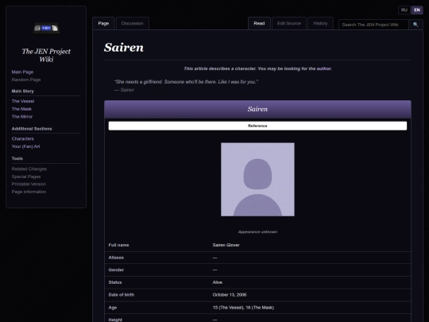Open Printable Version
Screen dimensions: 429x322
click(29, 184)
